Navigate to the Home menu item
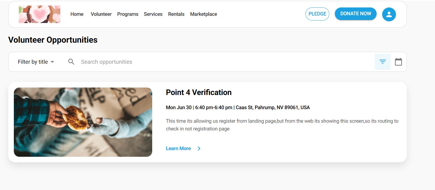Screen dimensions: 435x190 [77, 14]
